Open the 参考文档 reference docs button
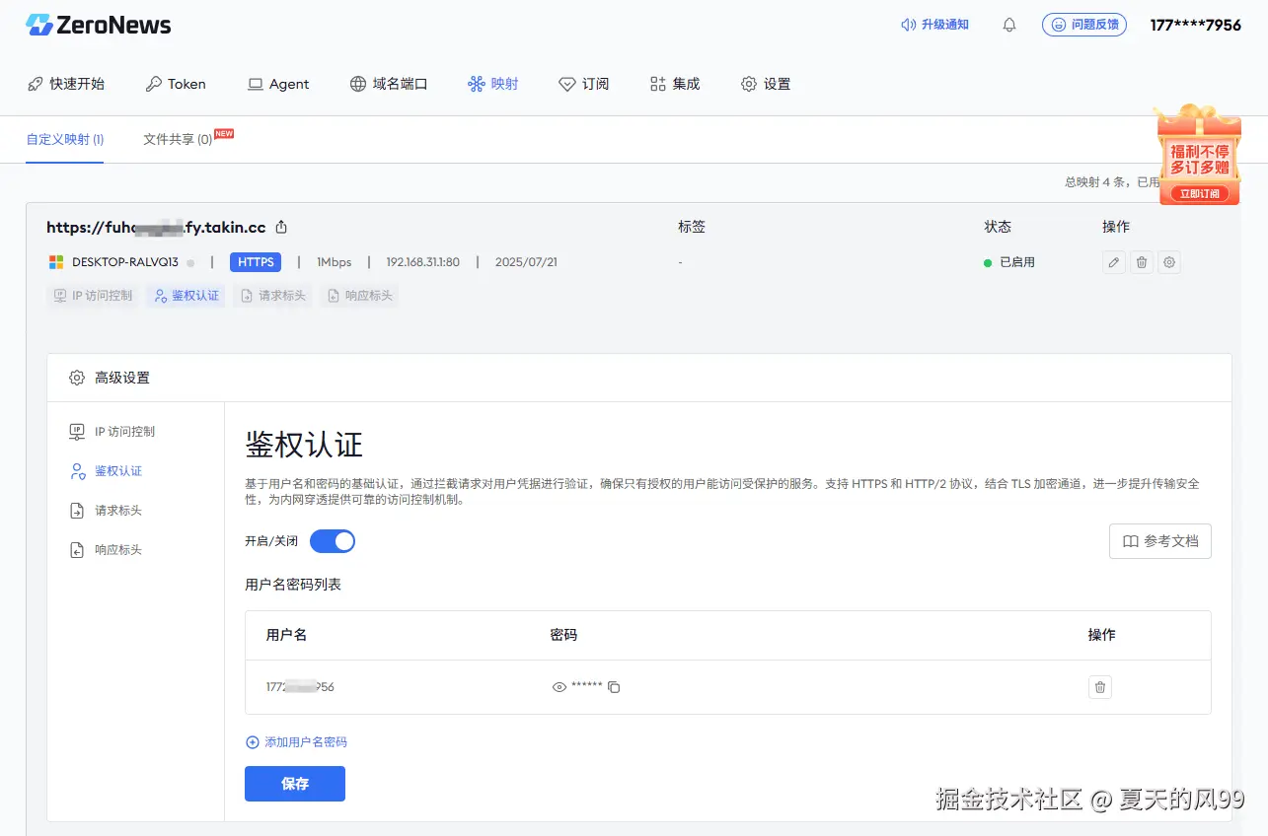The width and height of the screenshot is (1268, 836). click(1160, 541)
